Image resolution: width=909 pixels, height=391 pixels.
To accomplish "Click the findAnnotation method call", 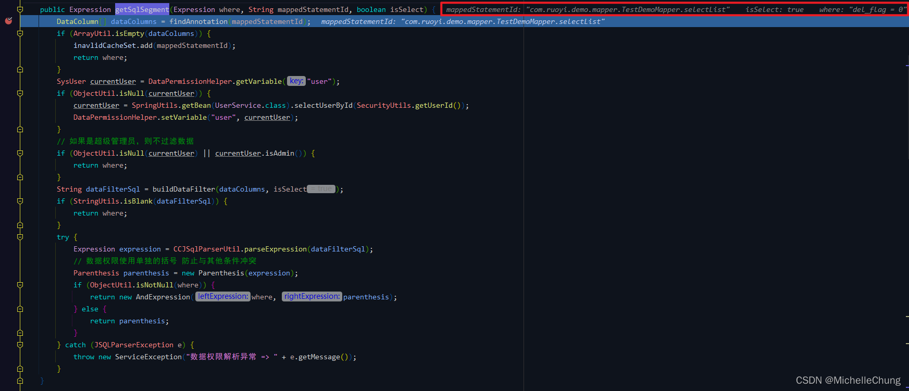I will (x=198, y=21).
